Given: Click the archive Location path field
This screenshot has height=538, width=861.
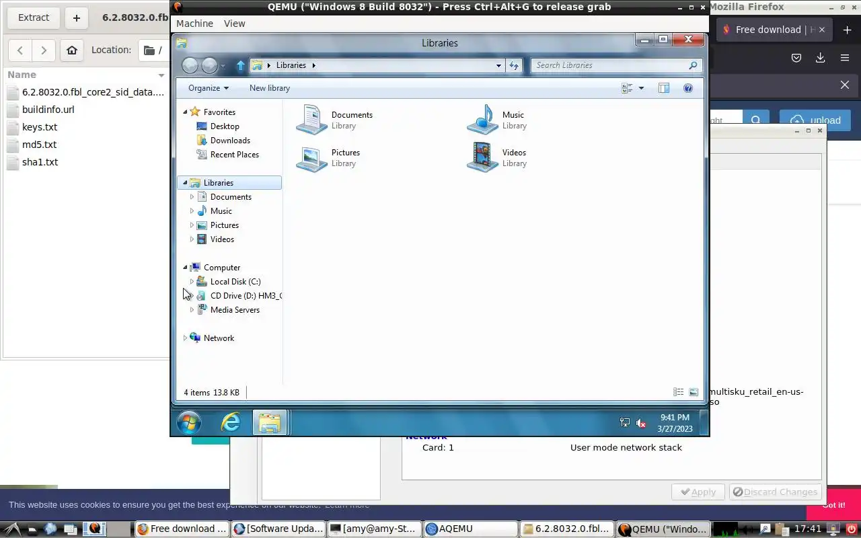Looking at the screenshot, I should tap(155, 50).
